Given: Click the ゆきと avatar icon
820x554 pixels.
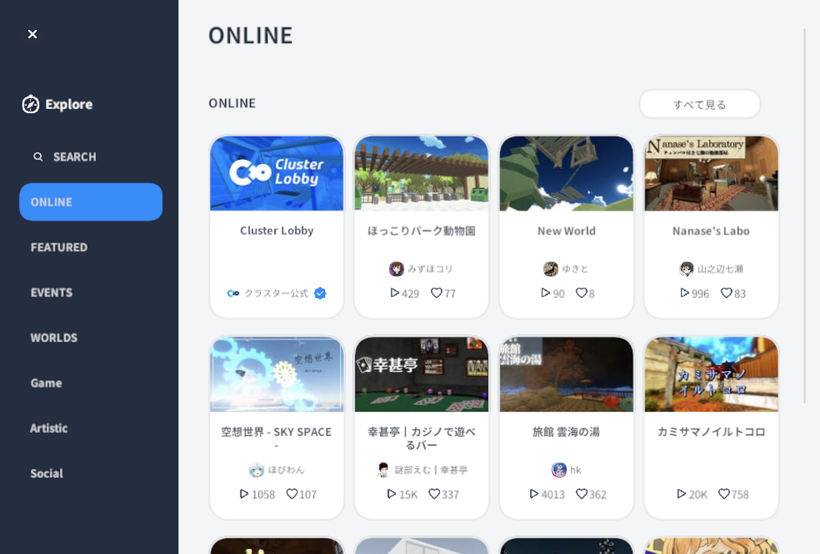Looking at the screenshot, I should point(551,269).
